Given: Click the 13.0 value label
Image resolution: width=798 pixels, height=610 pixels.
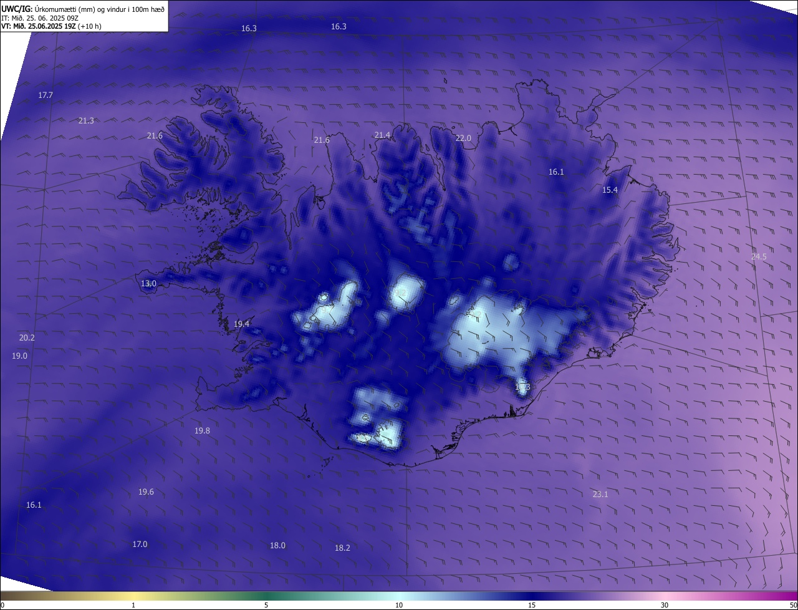Looking at the screenshot, I should coord(148,284).
